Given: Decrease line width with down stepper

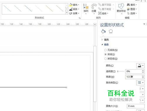Looking at the screenshot, I should click(143, 78).
